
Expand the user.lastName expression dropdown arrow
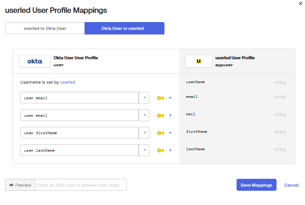click(x=144, y=150)
